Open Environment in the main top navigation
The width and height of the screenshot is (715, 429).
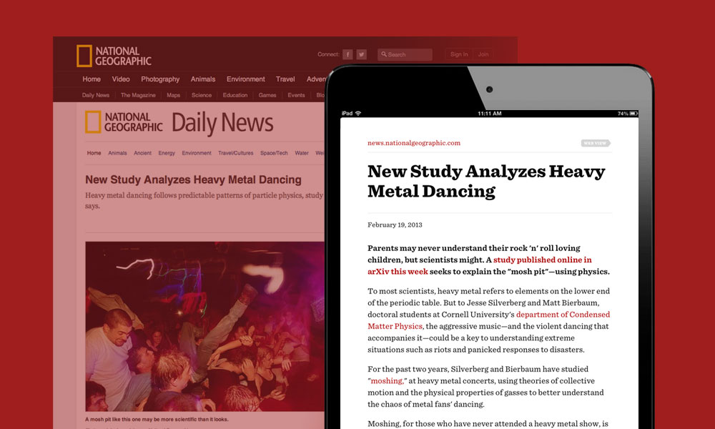[246, 79]
